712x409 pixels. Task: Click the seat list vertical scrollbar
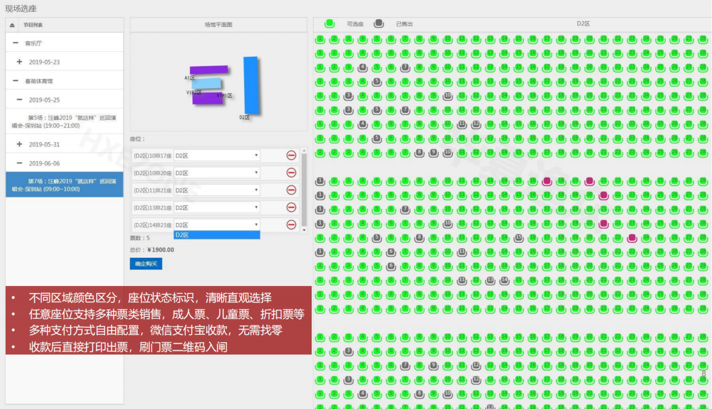point(304,189)
